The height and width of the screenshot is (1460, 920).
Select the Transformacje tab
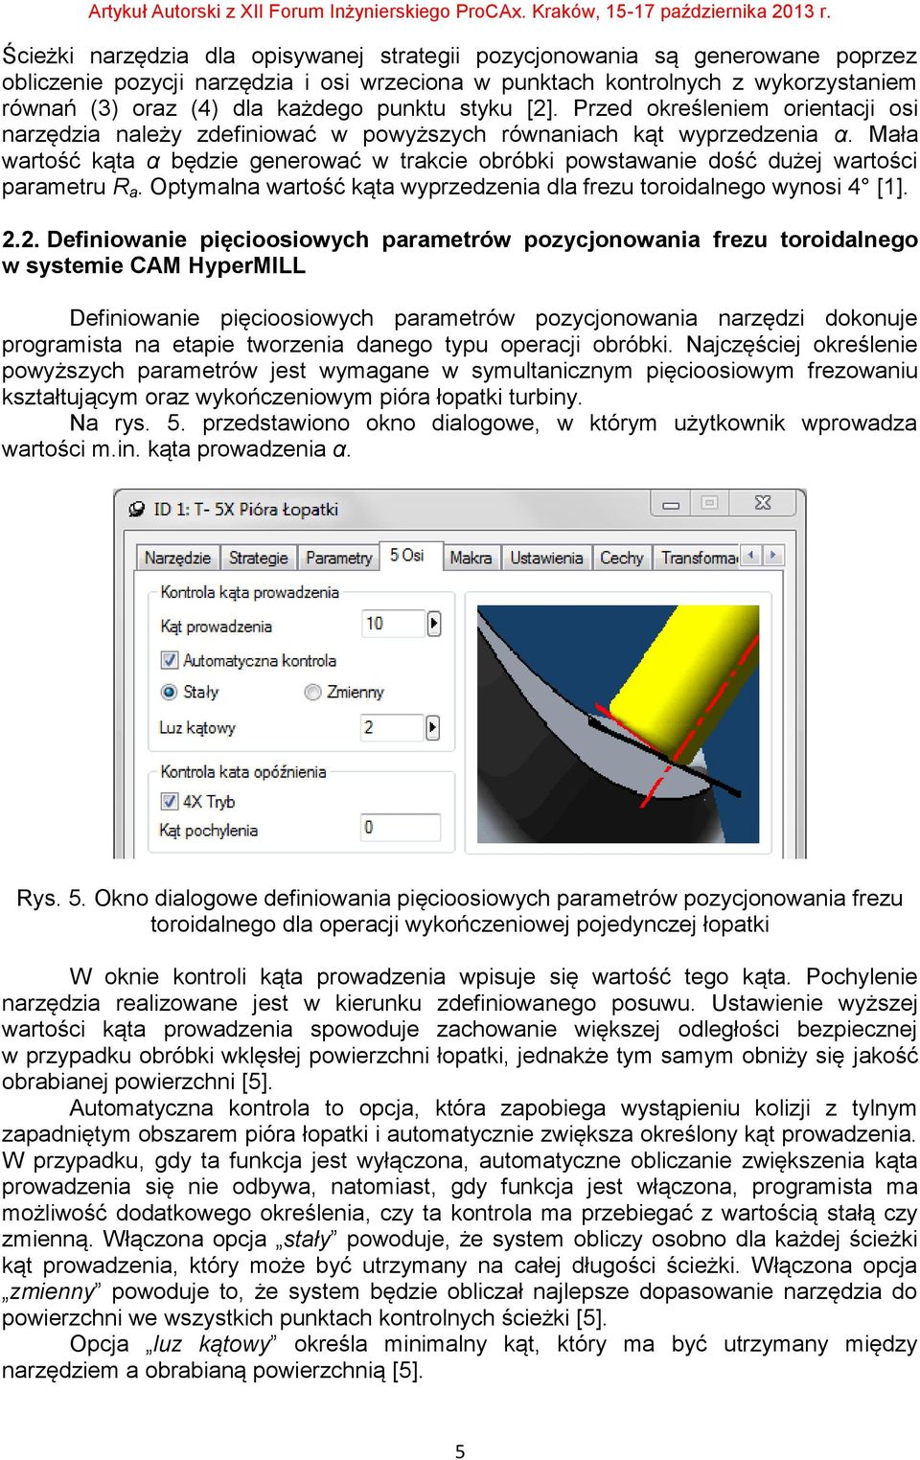coord(699,558)
